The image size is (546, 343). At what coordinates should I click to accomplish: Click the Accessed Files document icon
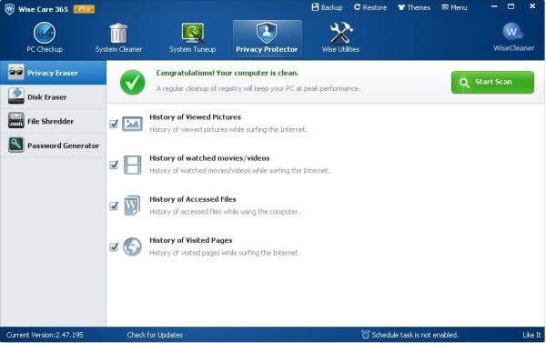(132, 206)
